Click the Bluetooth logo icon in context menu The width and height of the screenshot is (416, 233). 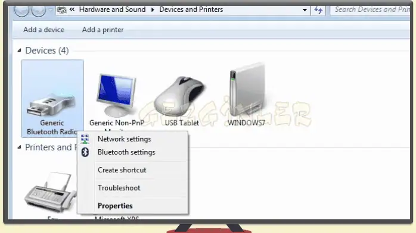pos(85,152)
